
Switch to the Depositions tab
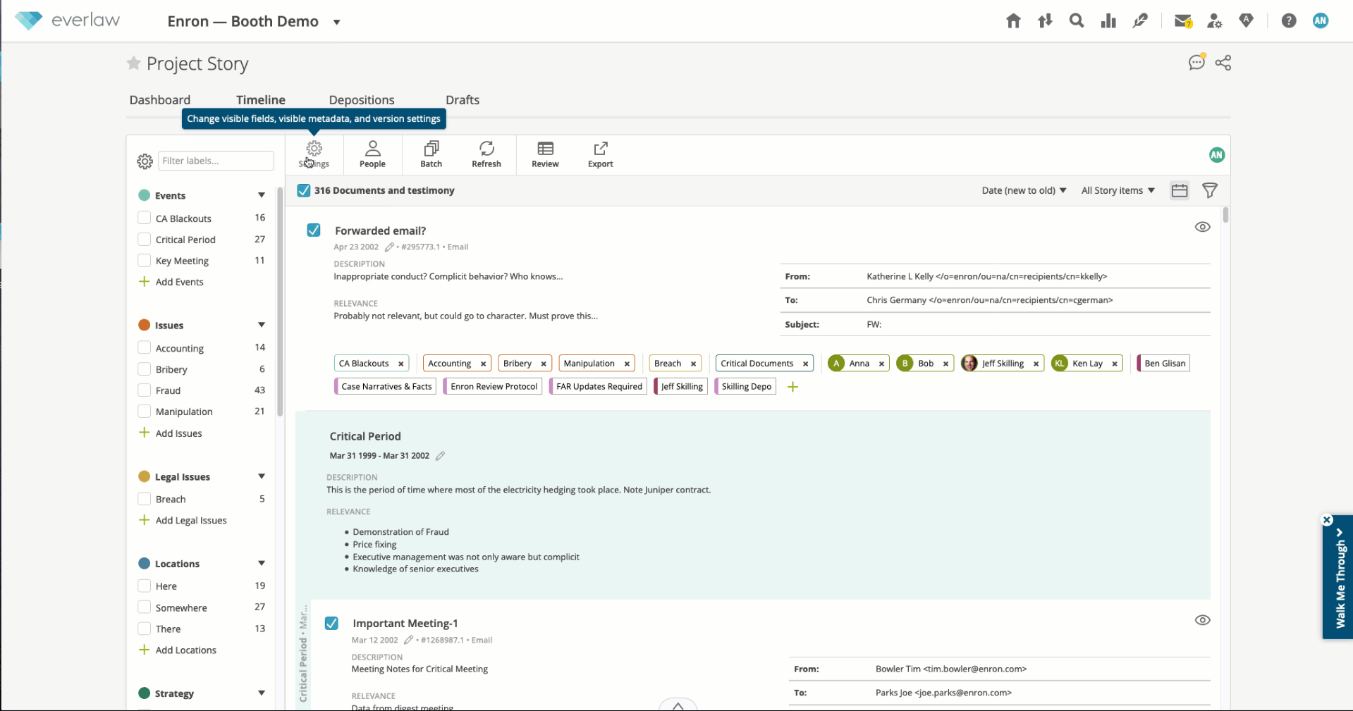click(x=362, y=100)
